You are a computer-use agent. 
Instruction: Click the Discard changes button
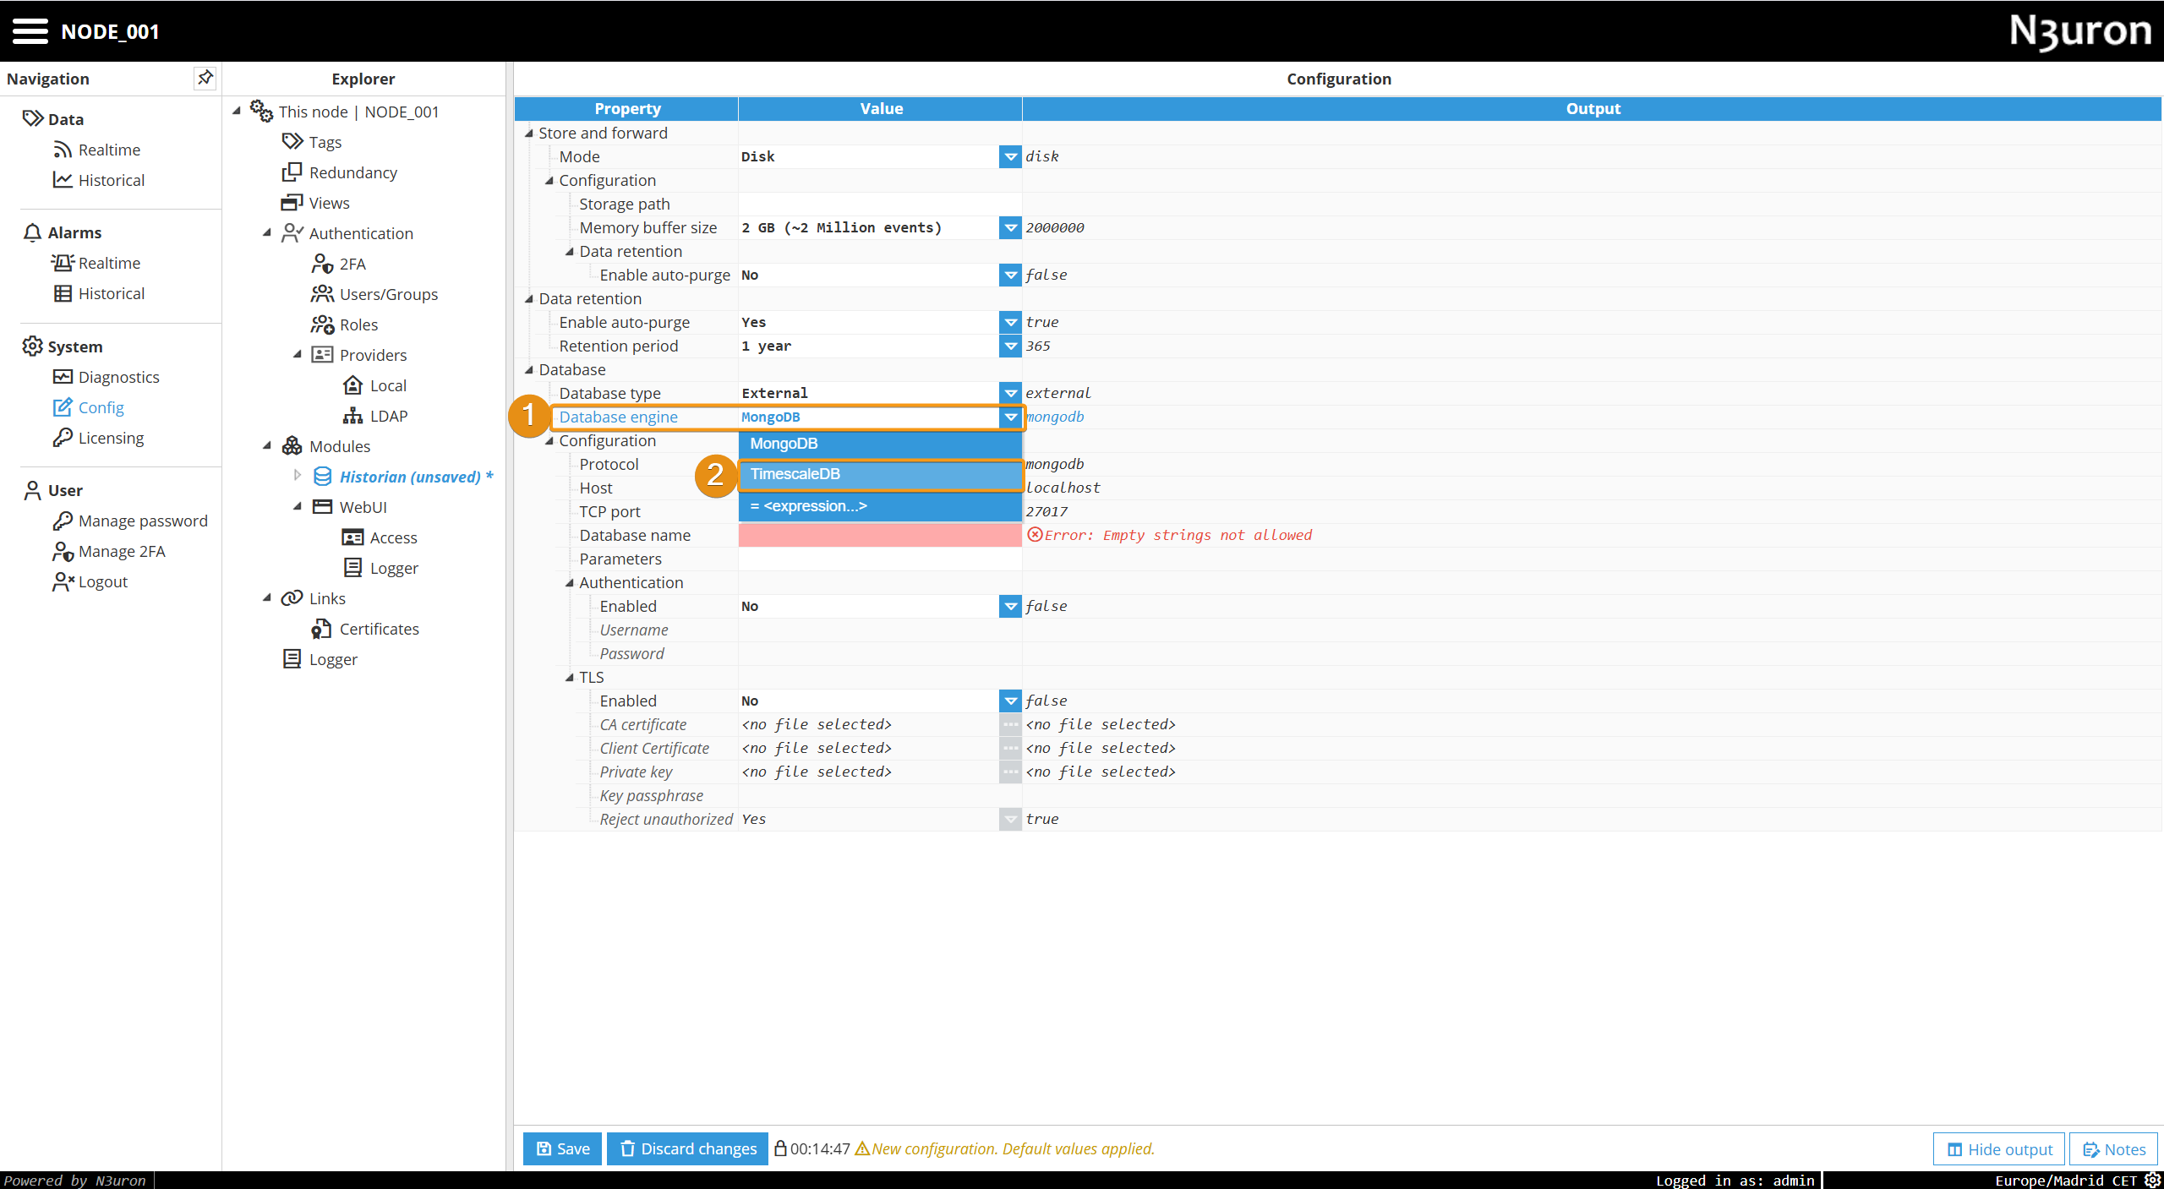tap(687, 1148)
